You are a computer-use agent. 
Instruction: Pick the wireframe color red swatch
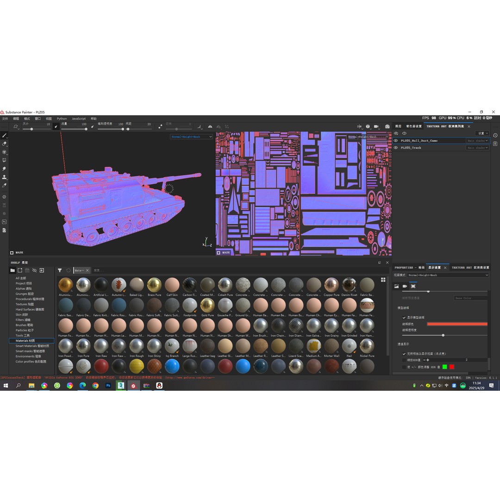(457, 324)
